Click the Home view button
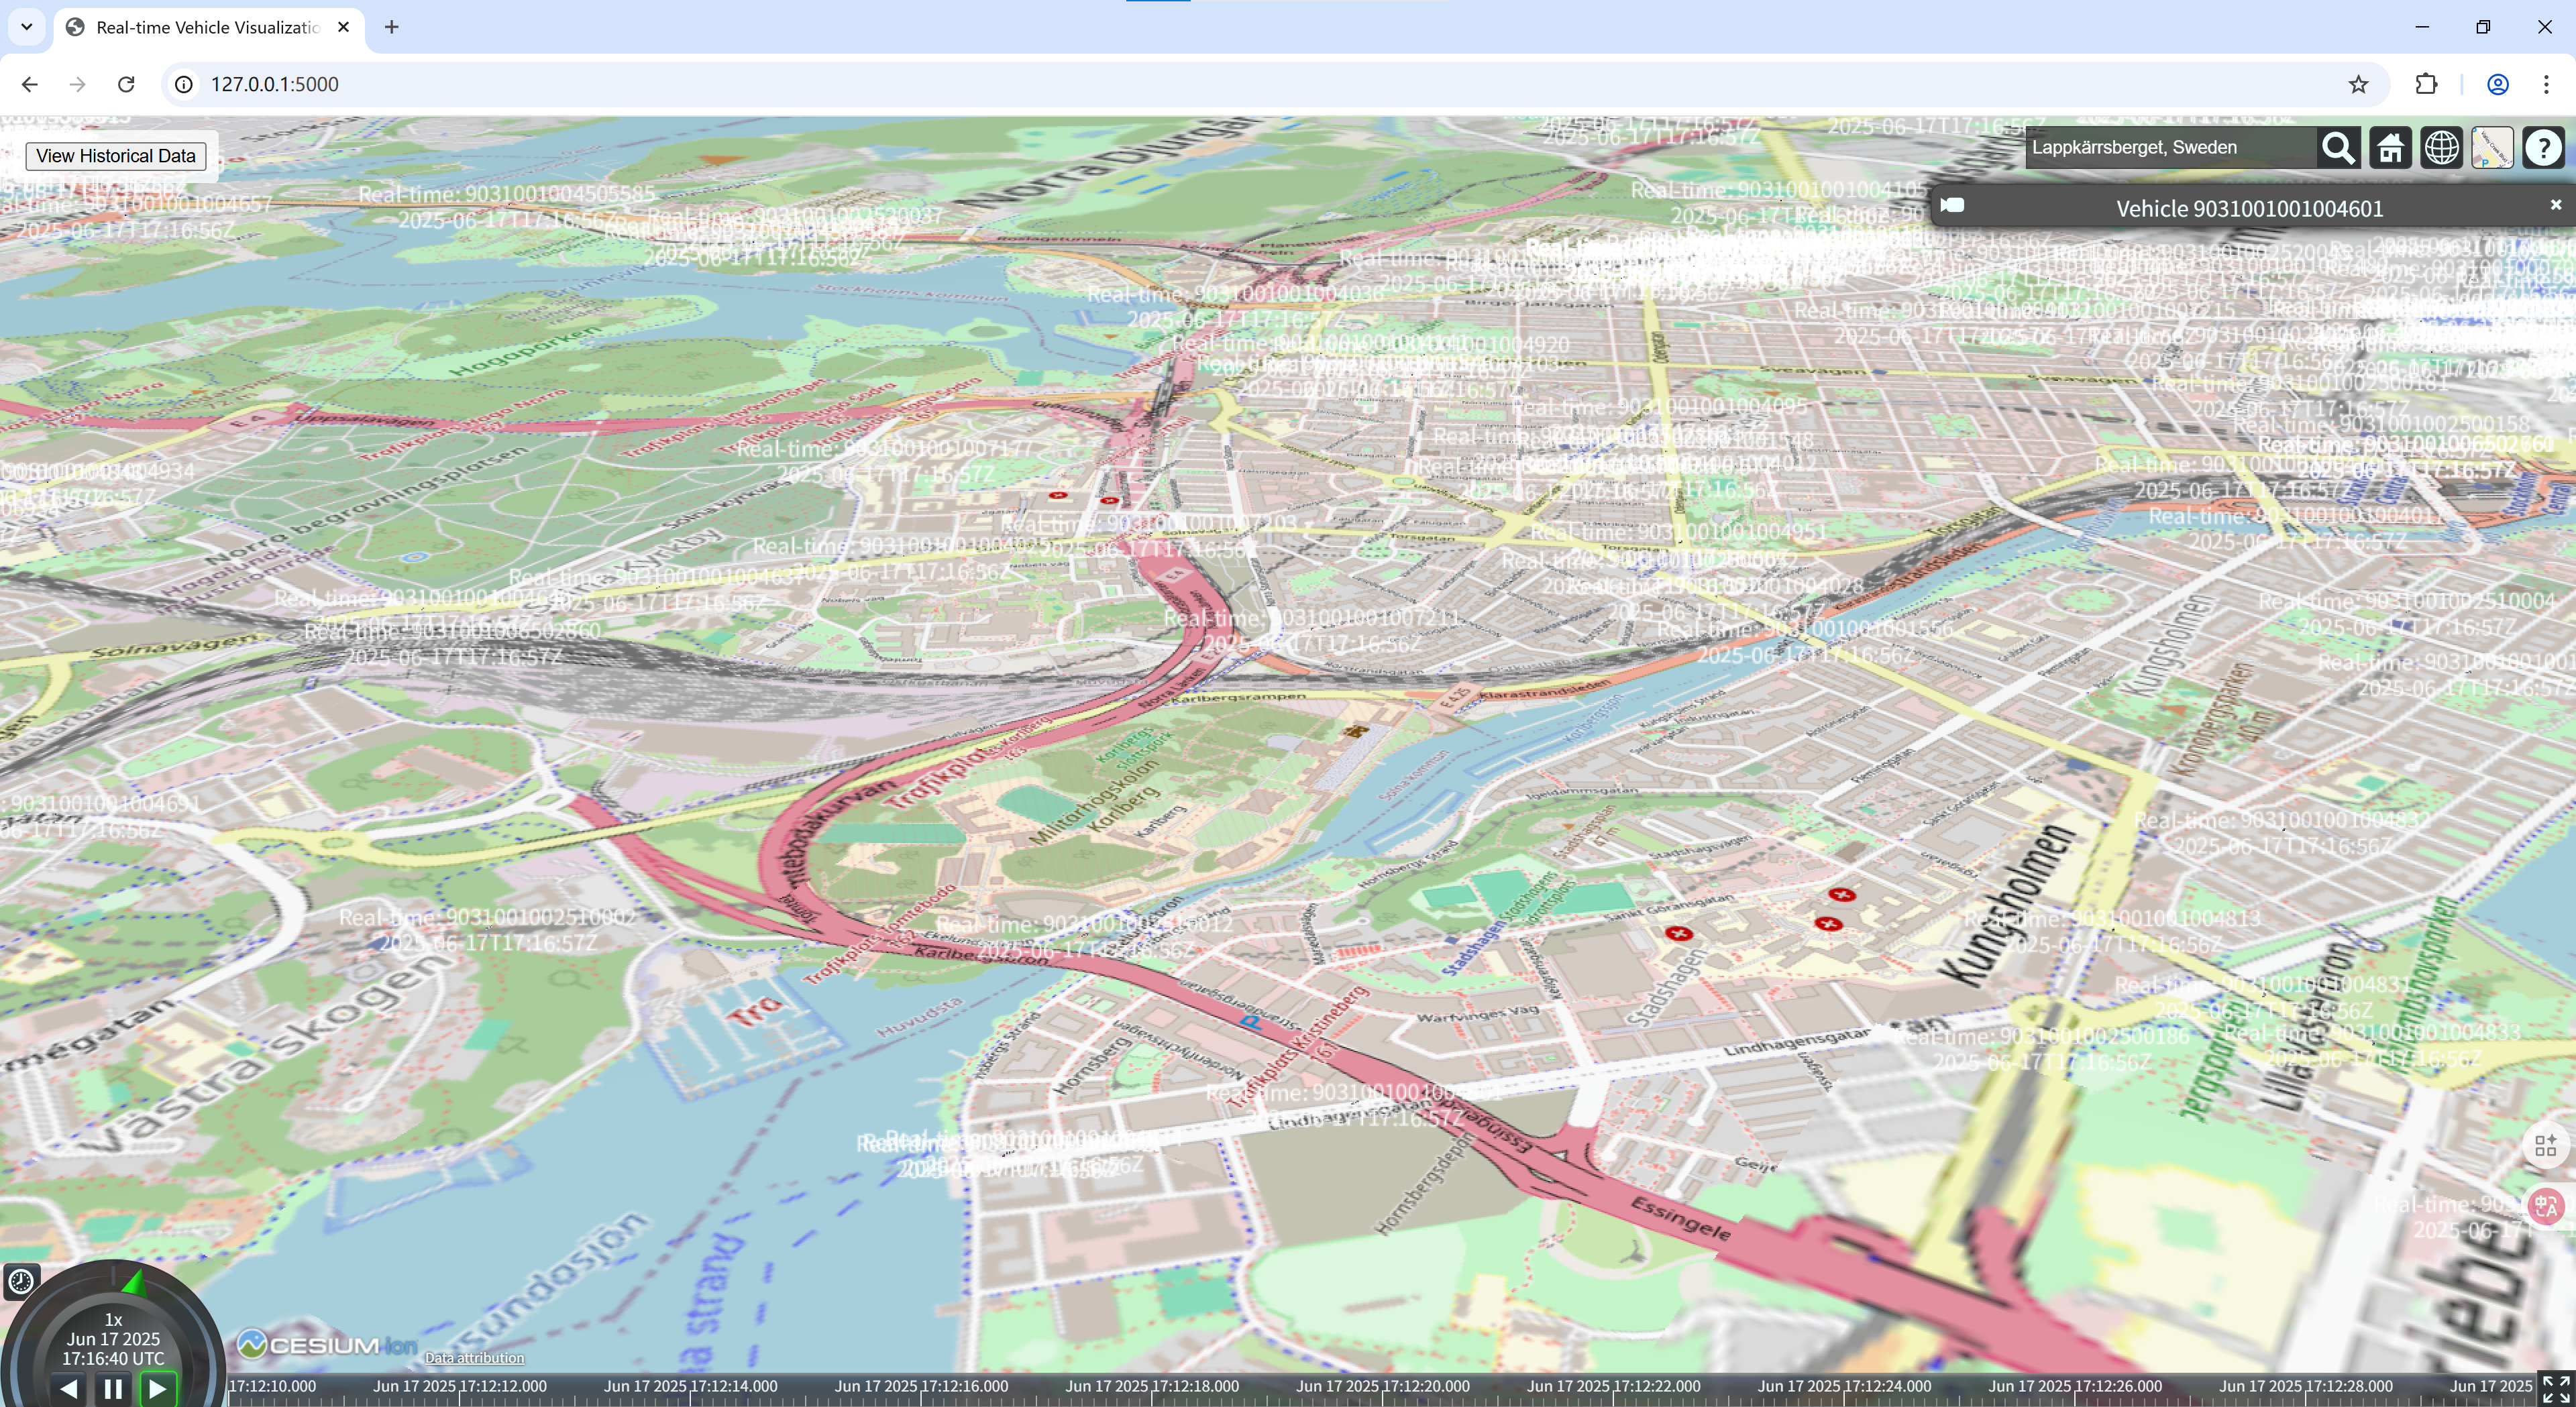 pos(2390,148)
